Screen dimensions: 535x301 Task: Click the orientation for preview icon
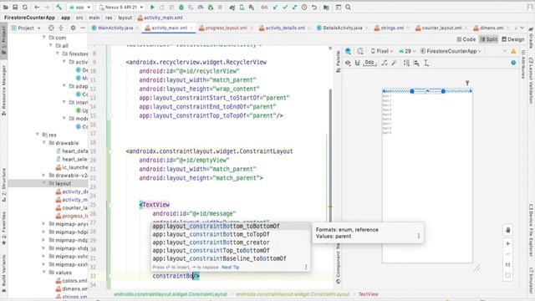pyautogui.click(x=360, y=51)
